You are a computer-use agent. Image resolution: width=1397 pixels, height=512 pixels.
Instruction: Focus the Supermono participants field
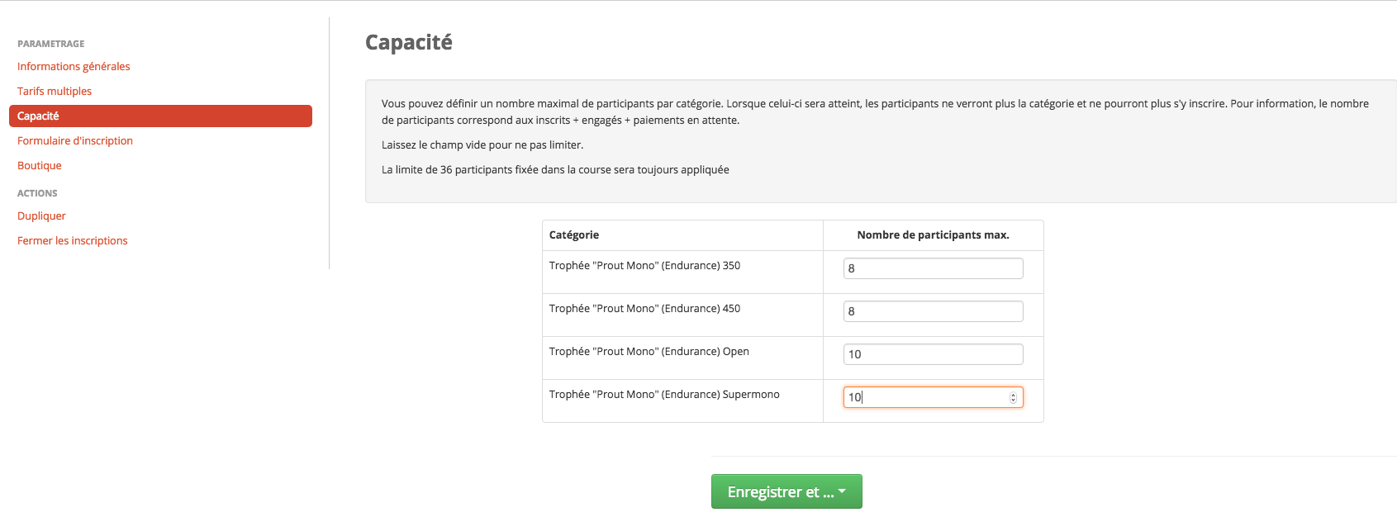click(933, 397)
